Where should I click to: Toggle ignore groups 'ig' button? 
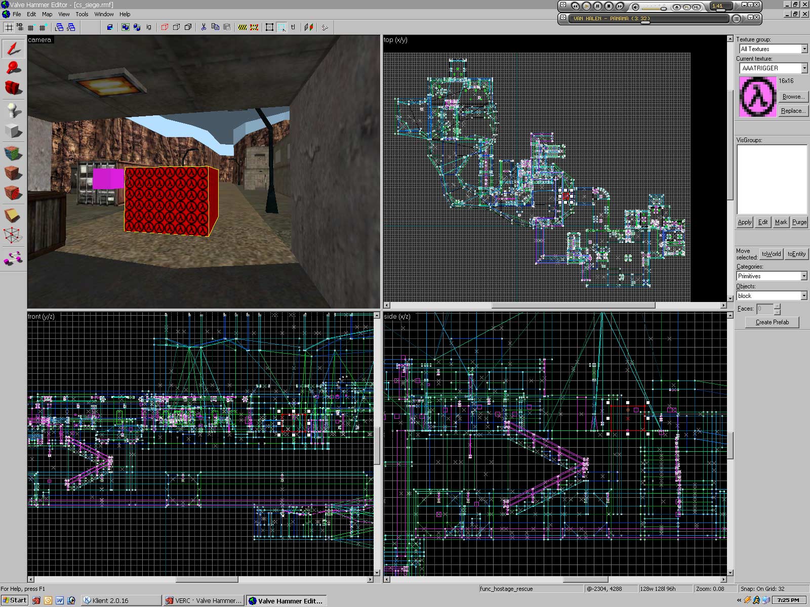[149, 27]
